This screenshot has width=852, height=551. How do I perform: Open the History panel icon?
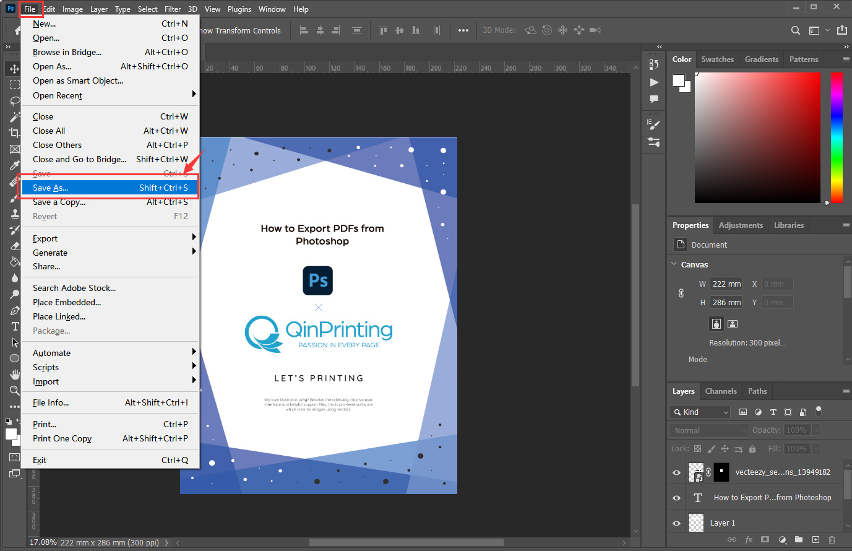pos(654,64)
